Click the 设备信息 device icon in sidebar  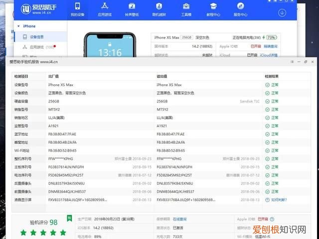(25, 37)
